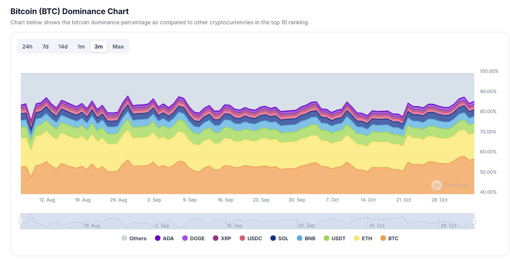
Task: Select the 24h time range
Action: pyautogui.click(x=27, y=47)
